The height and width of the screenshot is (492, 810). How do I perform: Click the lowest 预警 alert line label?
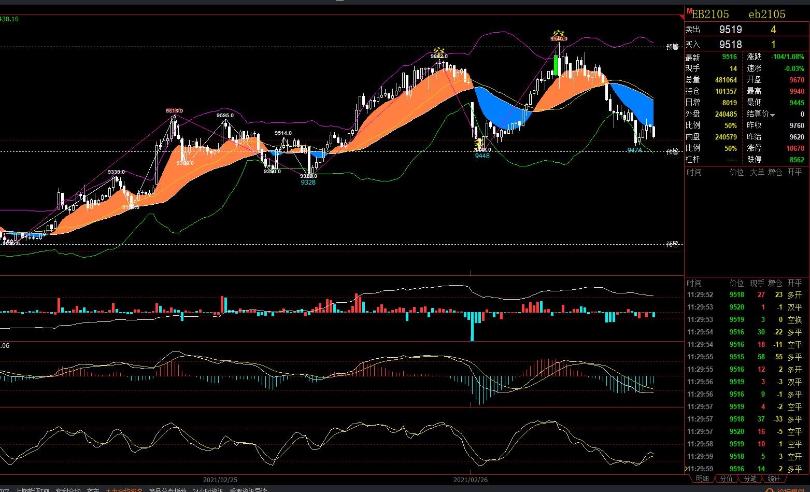(x=672, y=244)
